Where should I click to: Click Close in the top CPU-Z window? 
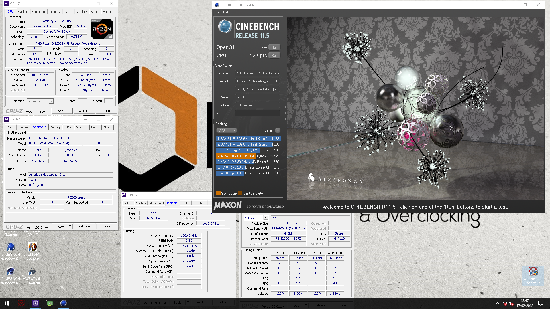(x=106, y=111)
